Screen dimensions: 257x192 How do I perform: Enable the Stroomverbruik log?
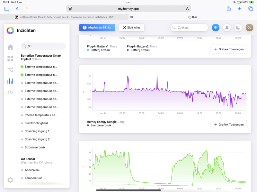33,147
